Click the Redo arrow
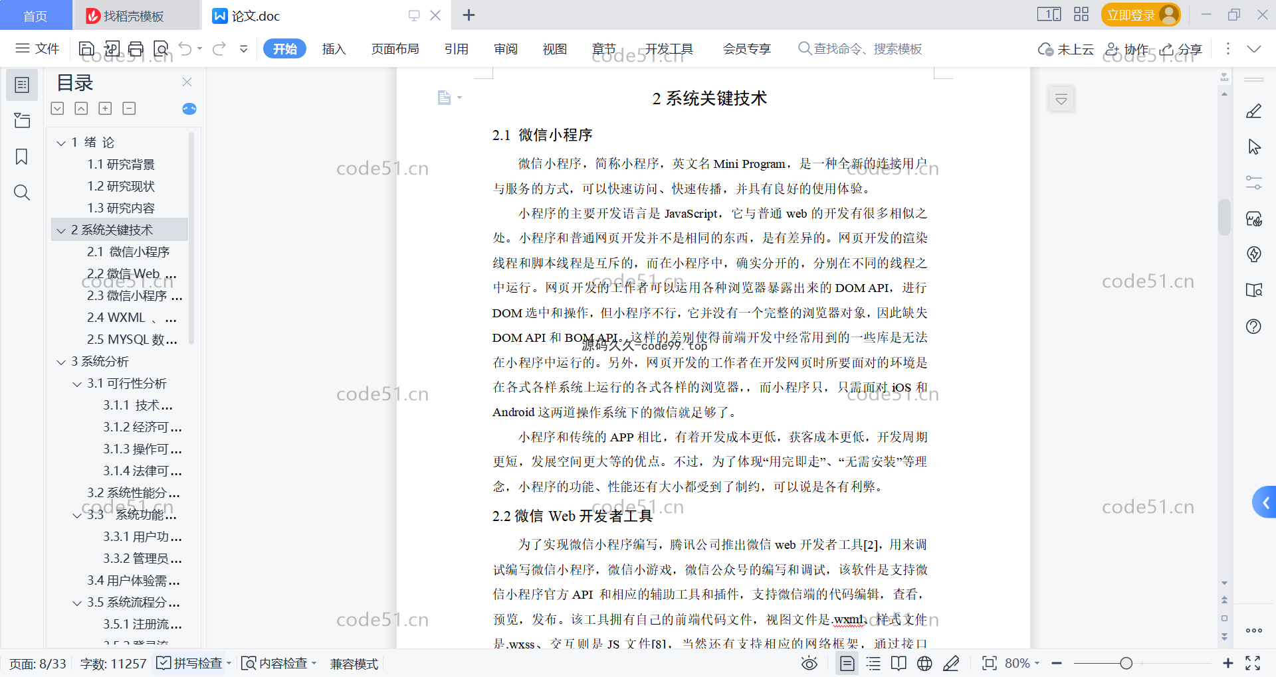Screen dimensions: 1276x677 pyautogui.click(x=219, y=48)
